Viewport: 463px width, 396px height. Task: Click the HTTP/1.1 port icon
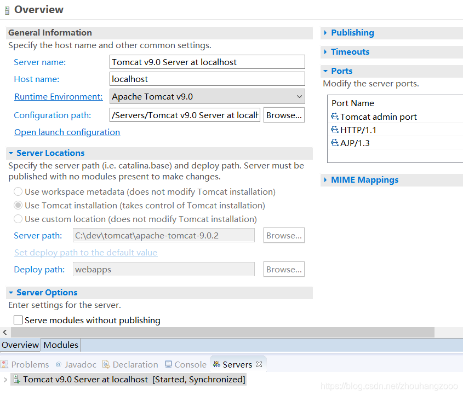335,130
